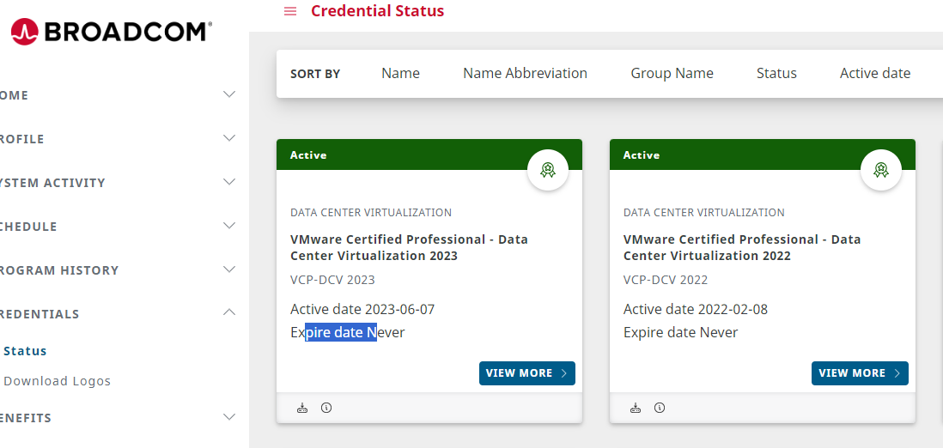Click View More on VCP-DCV 2023 card
Image resolution: width=943 pixels, height=448 pixels.
pos(526,373)
